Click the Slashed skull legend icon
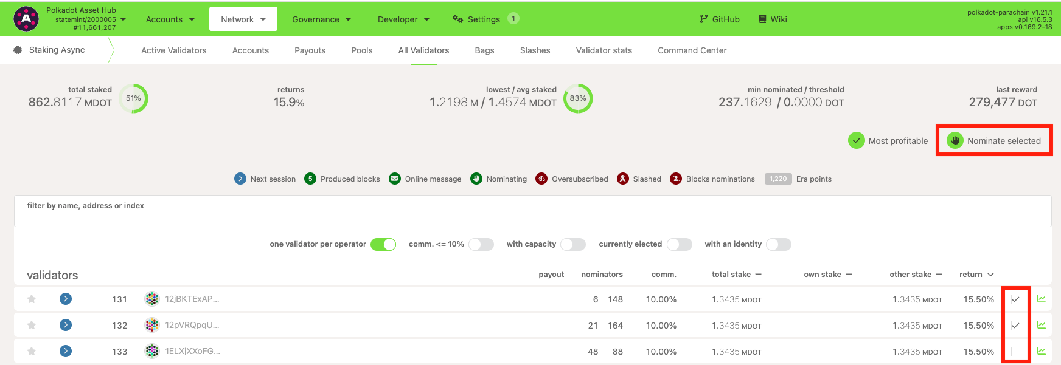Viewport: 1061px width, 365px height. pyautogui.click(x=623, y=179)
